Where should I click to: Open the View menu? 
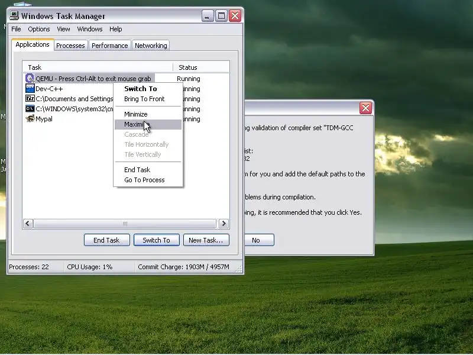pyautogui.click(x=63, y=29)
